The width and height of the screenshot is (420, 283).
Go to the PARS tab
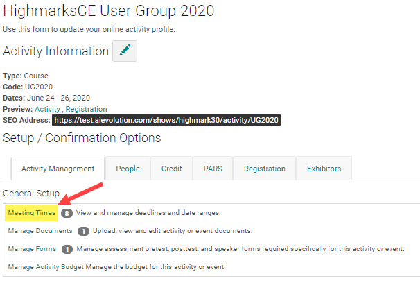click(213, 169)
